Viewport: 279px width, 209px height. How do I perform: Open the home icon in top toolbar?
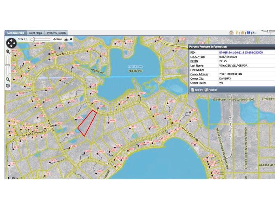231,33
